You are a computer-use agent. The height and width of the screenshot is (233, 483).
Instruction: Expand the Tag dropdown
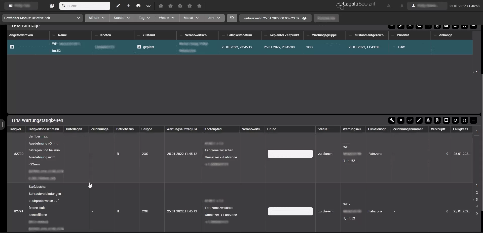tap(144, 18)
